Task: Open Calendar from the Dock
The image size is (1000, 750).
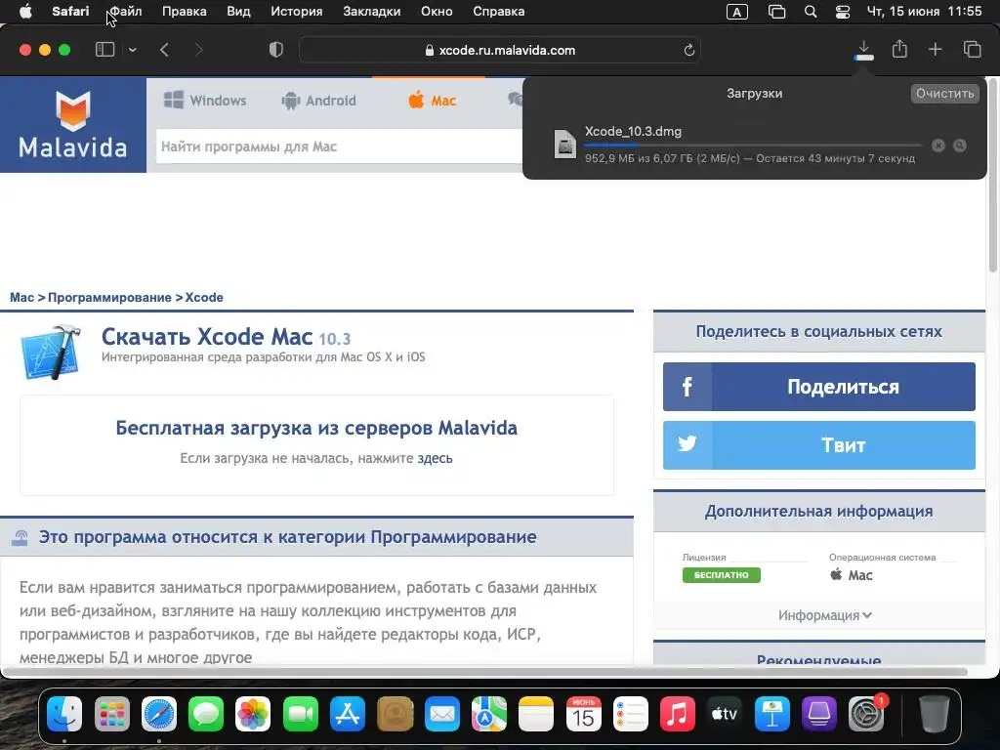Action: [584, 714]
